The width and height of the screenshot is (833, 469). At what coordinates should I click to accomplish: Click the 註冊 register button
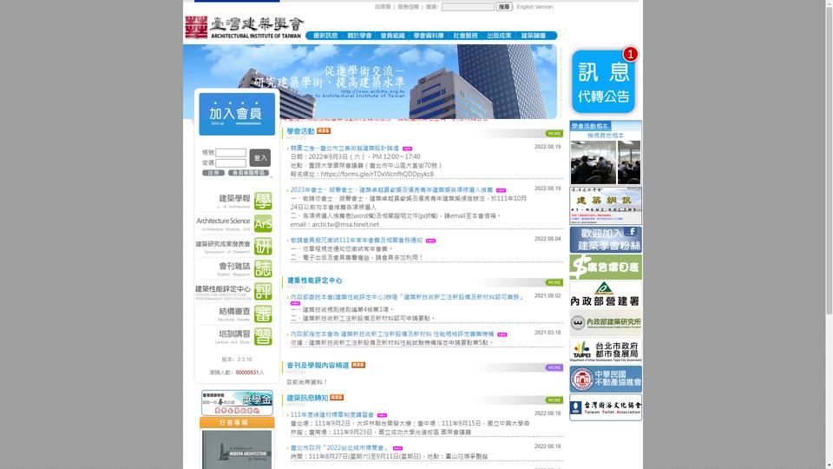[x=213, y=173]
